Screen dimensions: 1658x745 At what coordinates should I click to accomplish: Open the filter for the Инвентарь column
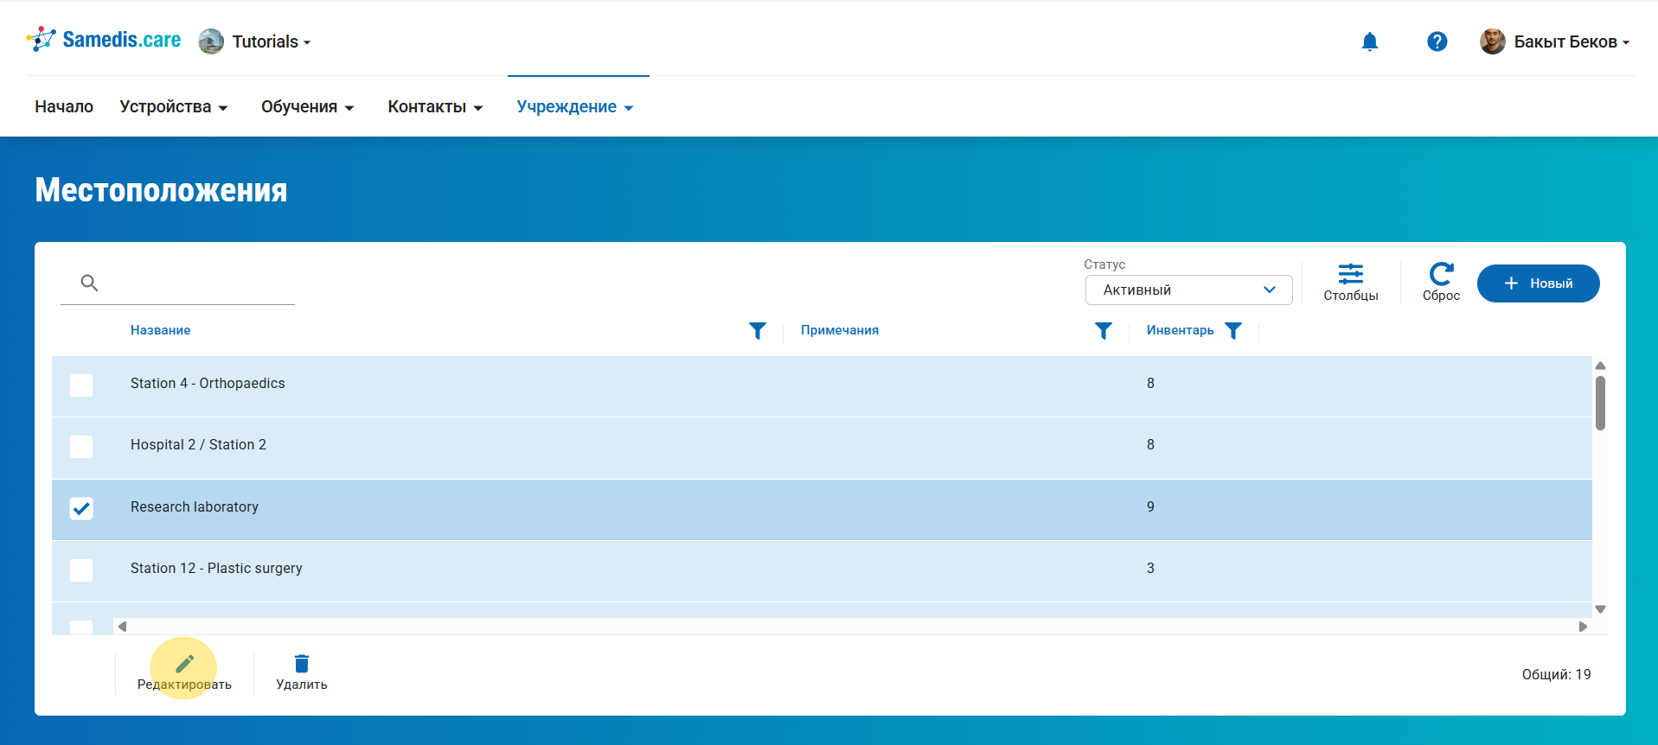pyautogui.click(x=1233, y=331)
